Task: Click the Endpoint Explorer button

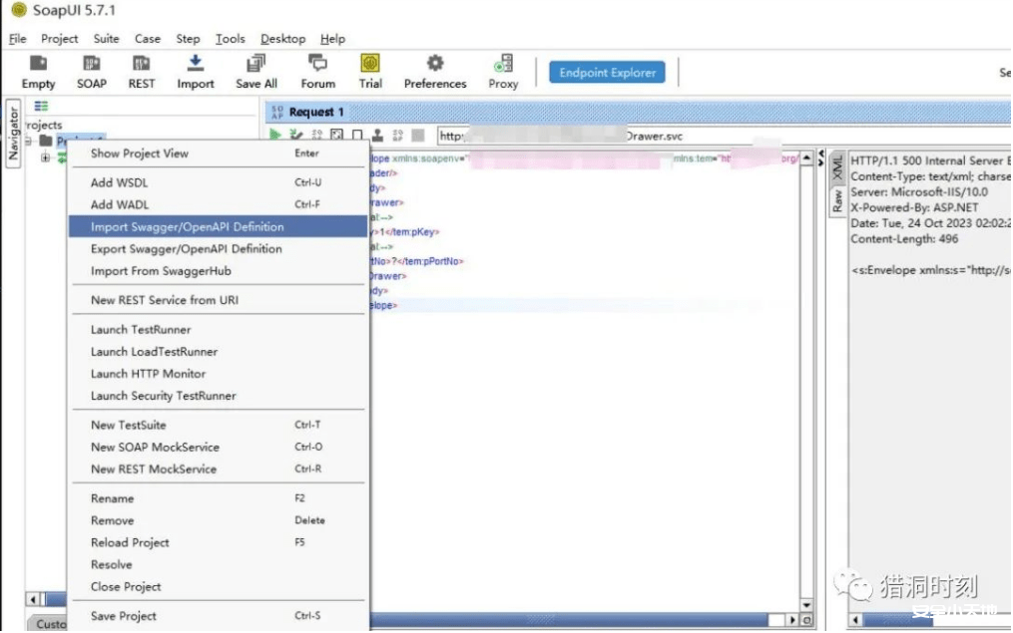Action: (x=607, y=73)
